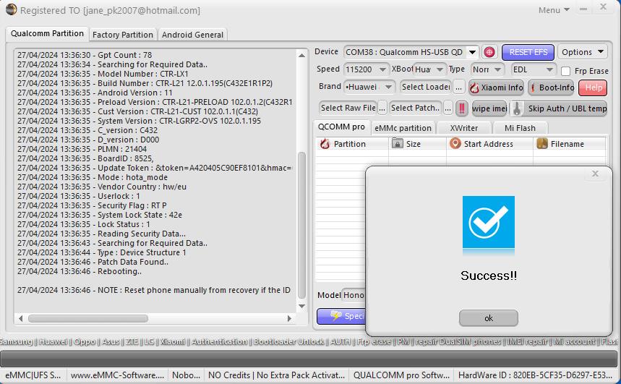This screenshot has height=384, width=621.
Task: Click the log vertical scrollbar up arrow
Action: tap(301, 56)
